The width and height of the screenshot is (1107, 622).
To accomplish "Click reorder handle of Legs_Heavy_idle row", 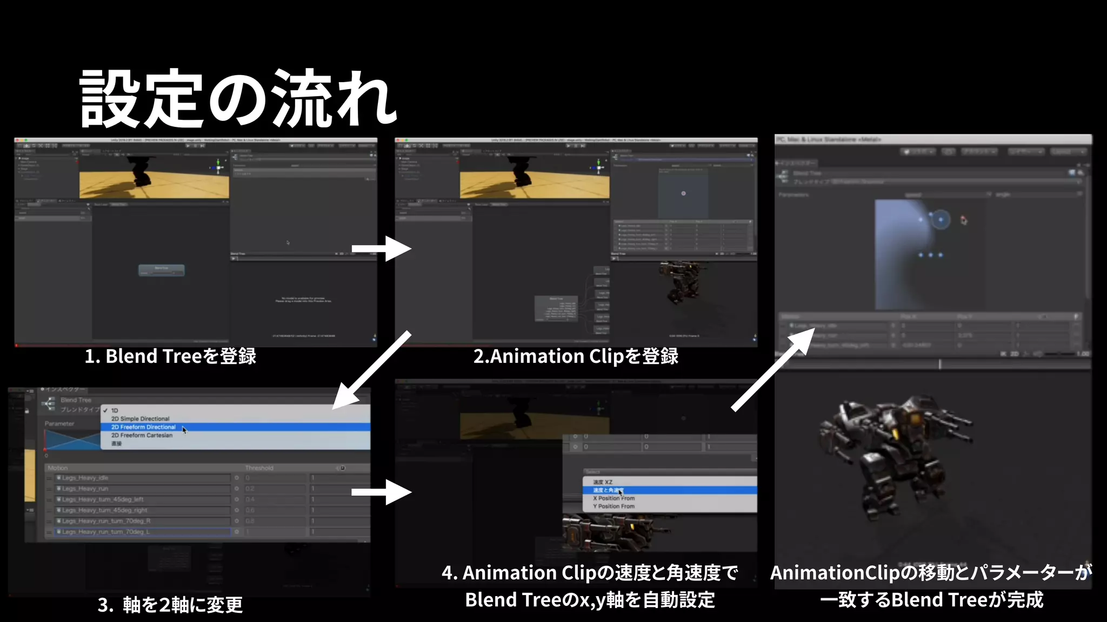I will 50,478.
